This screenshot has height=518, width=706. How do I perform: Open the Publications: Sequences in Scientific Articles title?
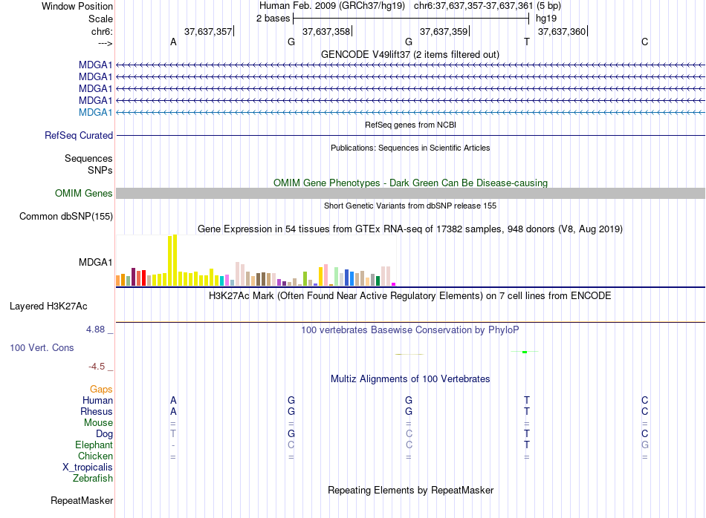[x=410, y=148]
